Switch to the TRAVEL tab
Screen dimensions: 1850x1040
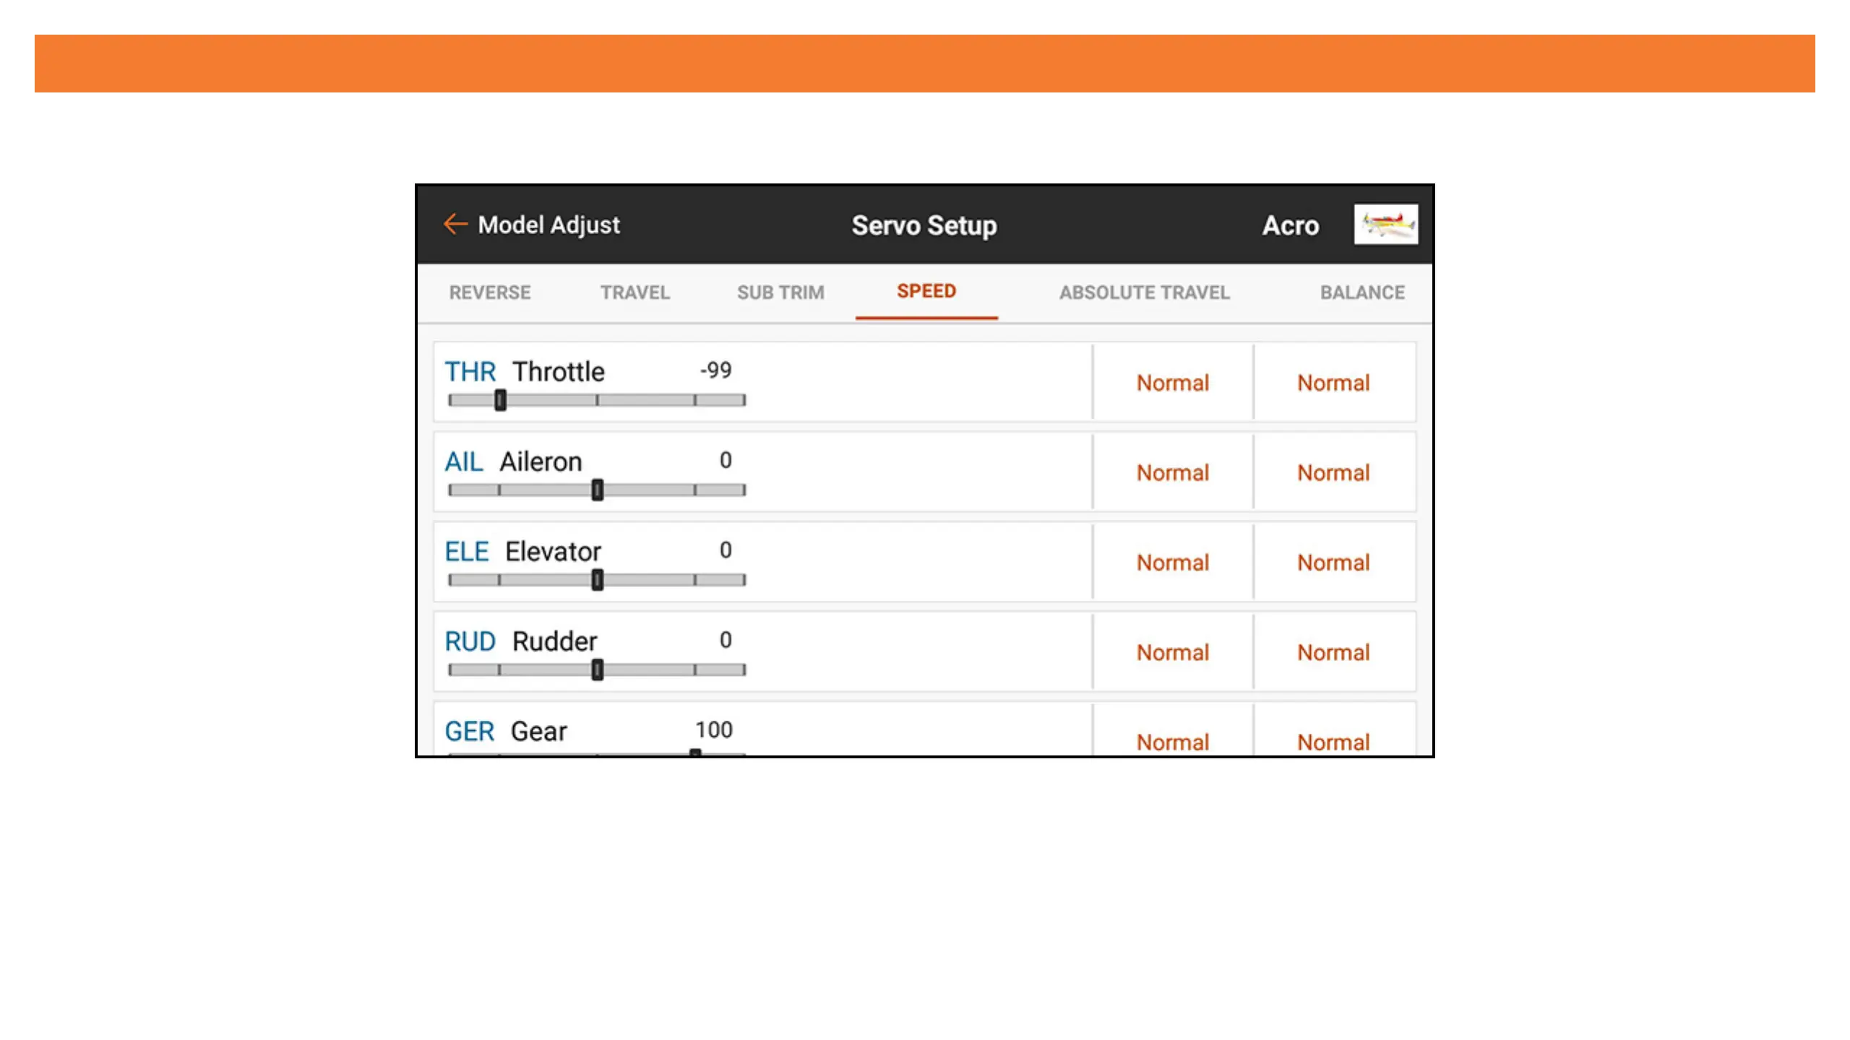click(x=635, y=292)
